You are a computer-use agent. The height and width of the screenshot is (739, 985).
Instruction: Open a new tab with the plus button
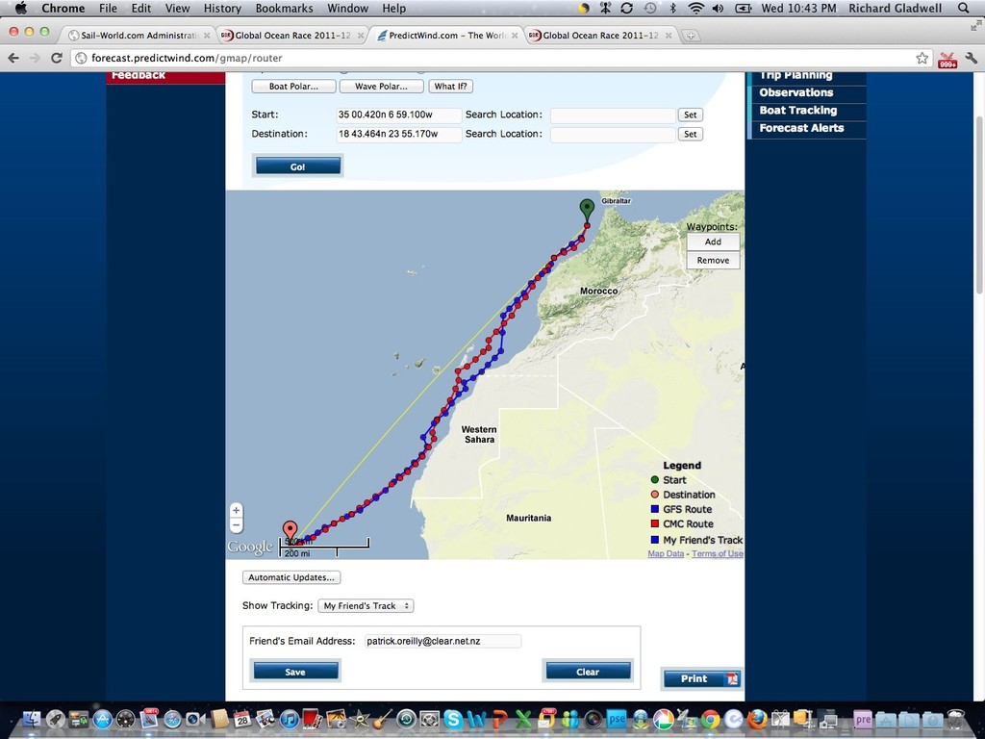[691, 36]
